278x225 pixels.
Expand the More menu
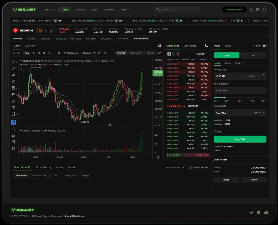point(125,10)
